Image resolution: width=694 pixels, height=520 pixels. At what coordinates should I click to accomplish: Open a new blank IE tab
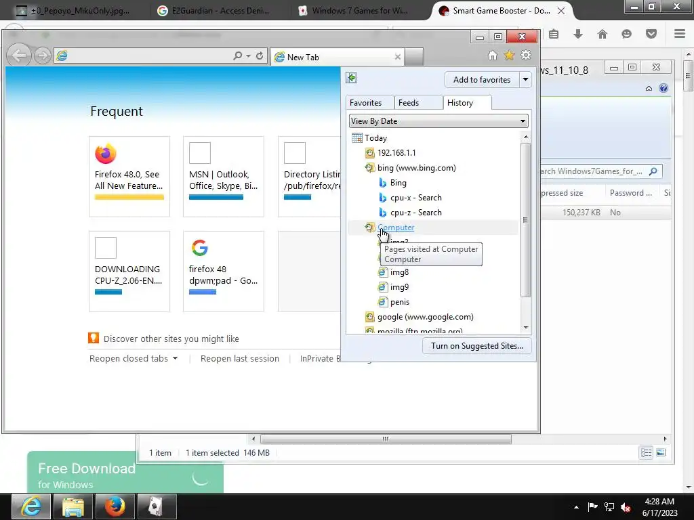click(414, 57)
